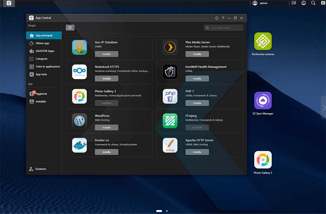Click the Cerca App Central search field
This screenshot has width=326, height=214.
pyautogui.click(x=223, y=27)
